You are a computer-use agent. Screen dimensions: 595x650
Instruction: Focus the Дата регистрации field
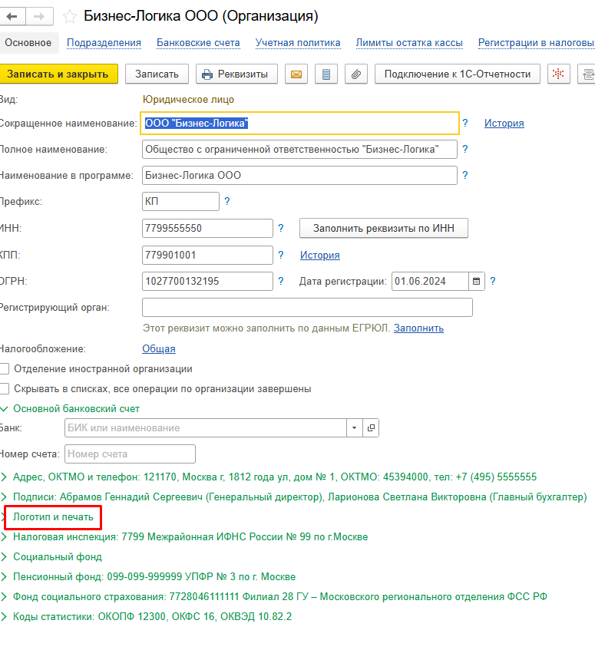point(431,281)
